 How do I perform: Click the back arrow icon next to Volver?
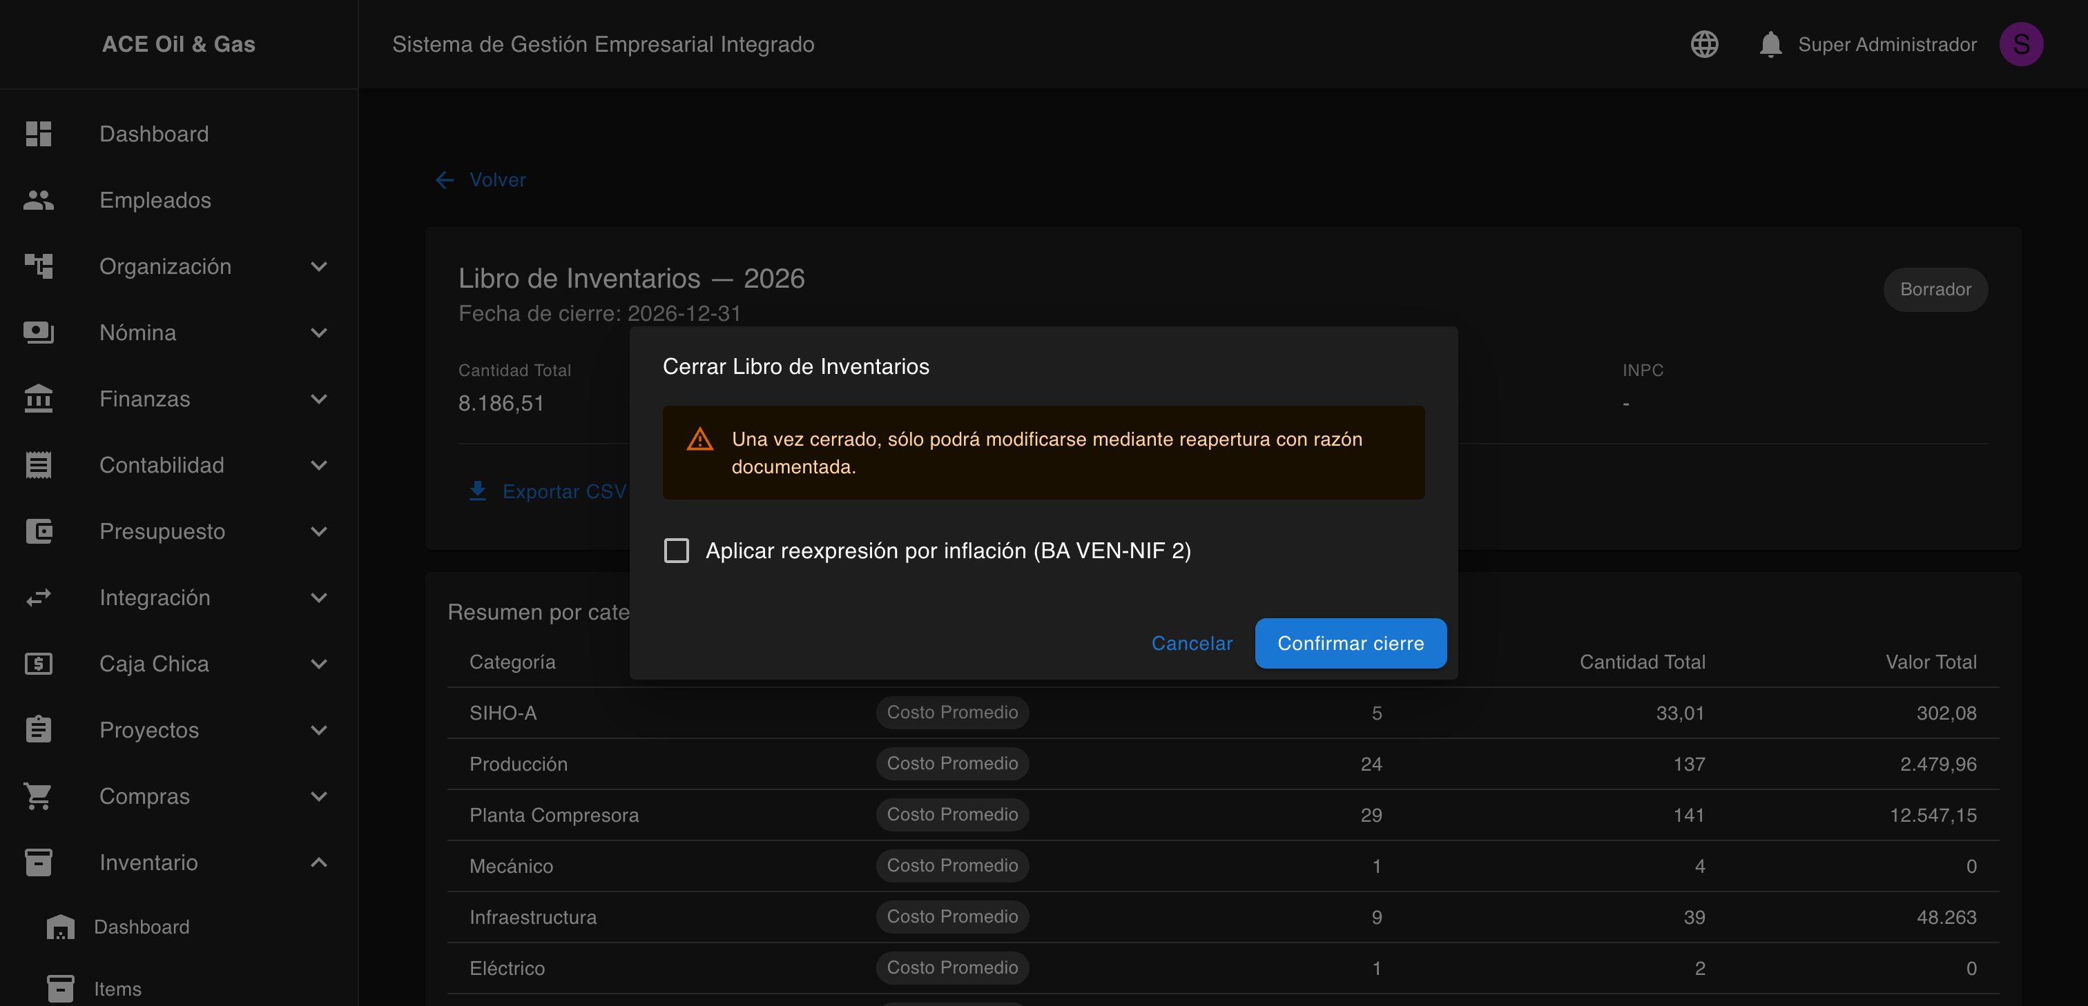pos(444,180)
